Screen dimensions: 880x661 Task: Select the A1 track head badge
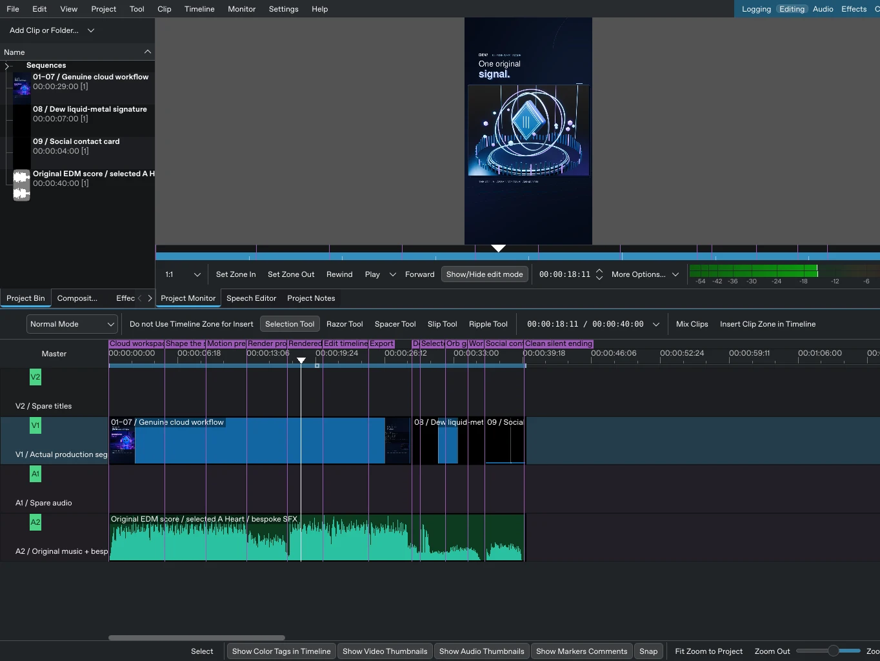[x=35, y=474]
